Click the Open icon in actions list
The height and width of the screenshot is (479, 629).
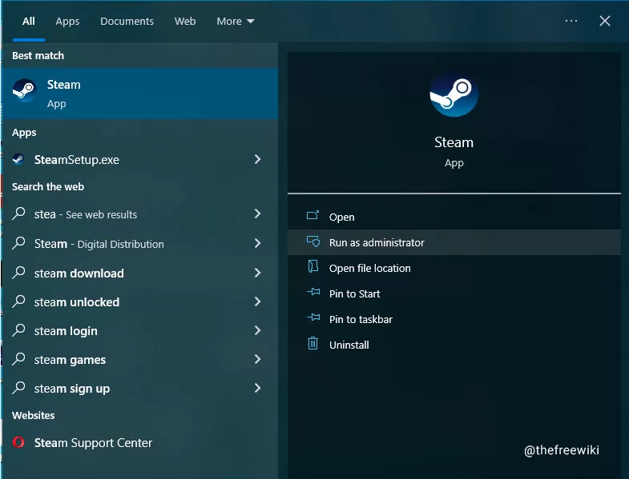coord(312,216)
